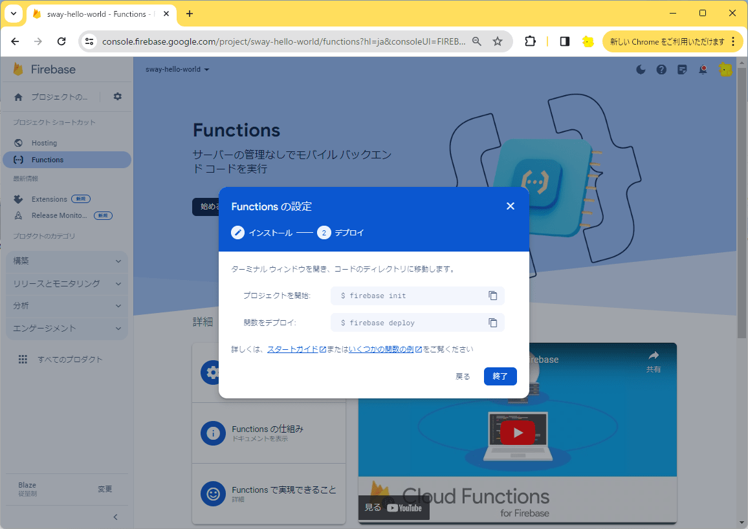This screenshot has width=748, height=529.
Task: Click the page vertical scrollbar
Action: pyautogui.click(x=742, y=202)
